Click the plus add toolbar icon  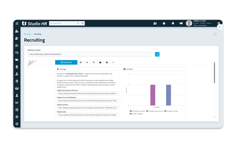(x=87, y=63)
